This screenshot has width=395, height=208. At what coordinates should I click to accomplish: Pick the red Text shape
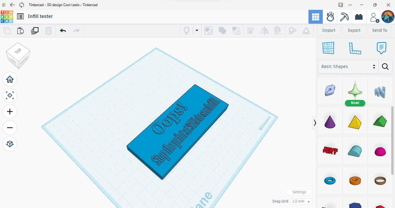pos(330,151)
